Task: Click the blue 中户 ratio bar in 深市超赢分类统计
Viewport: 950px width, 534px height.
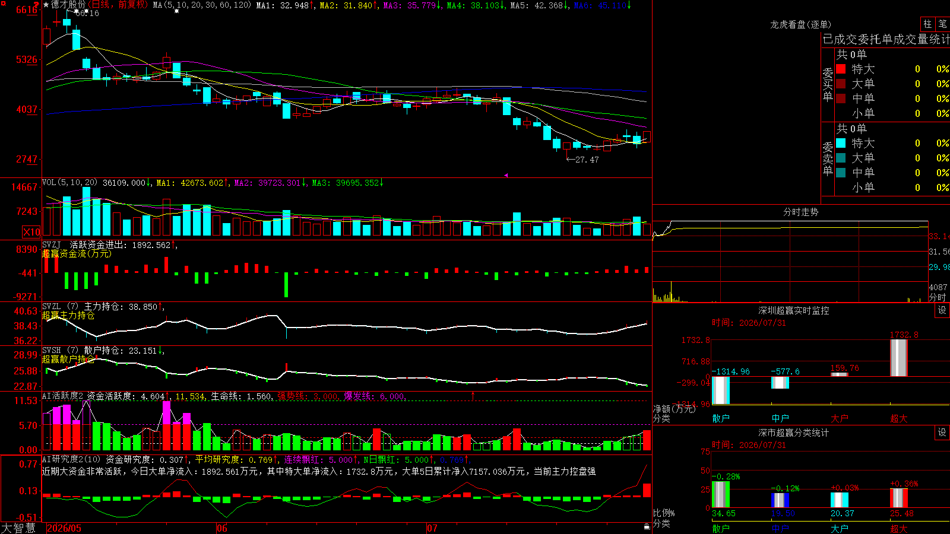Action: click(x=780, y=500)
